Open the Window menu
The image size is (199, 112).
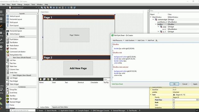[40, 4]
